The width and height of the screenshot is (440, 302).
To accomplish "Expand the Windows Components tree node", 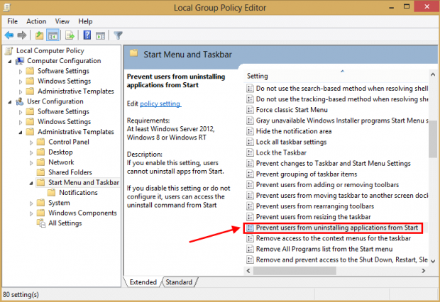I will tap(31, 213).
